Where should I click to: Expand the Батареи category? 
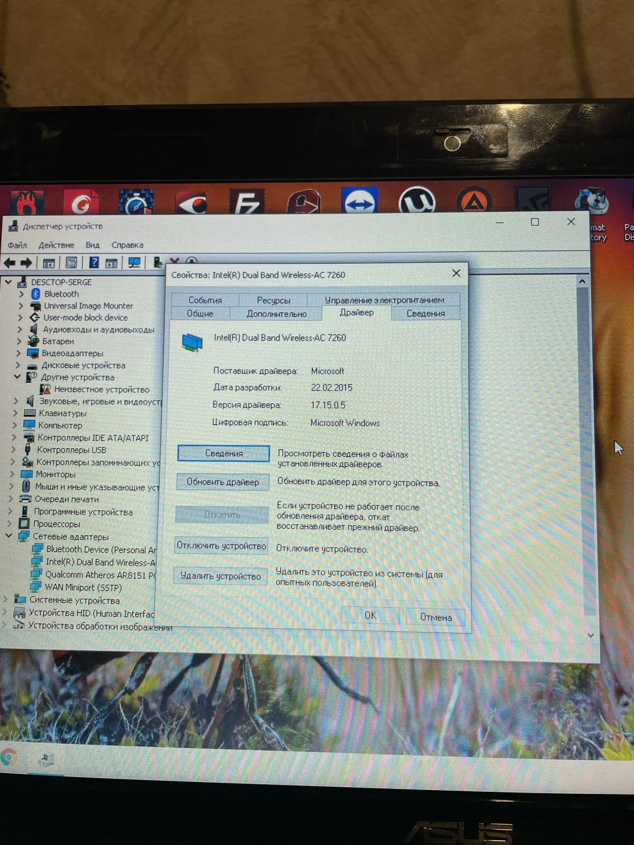(x=19, y=341)
